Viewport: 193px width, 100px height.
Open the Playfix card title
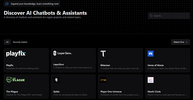click(x=10, y=65)
